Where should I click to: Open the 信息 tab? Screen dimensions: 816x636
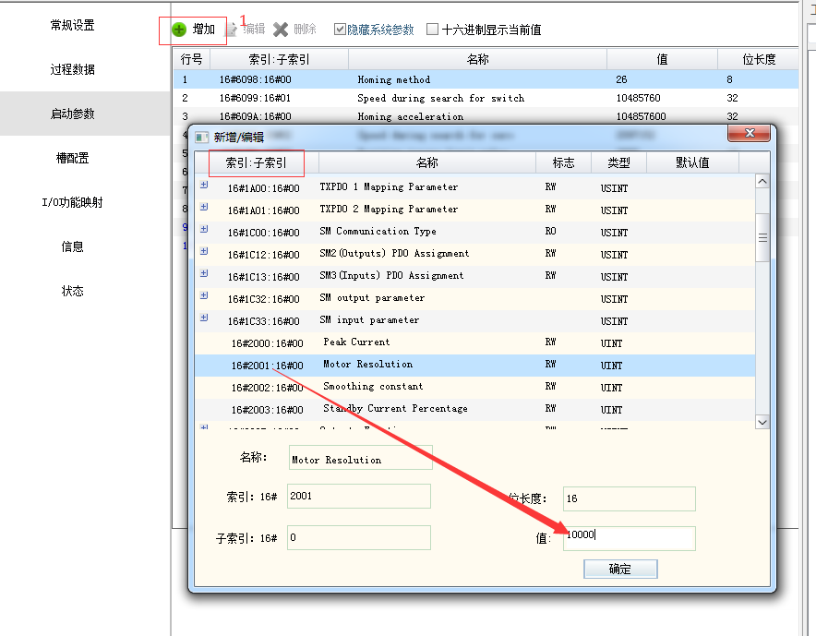(72, 246)
